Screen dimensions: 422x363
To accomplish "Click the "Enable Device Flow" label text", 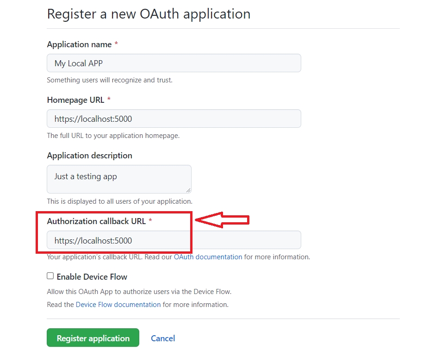I will (92, 277).
